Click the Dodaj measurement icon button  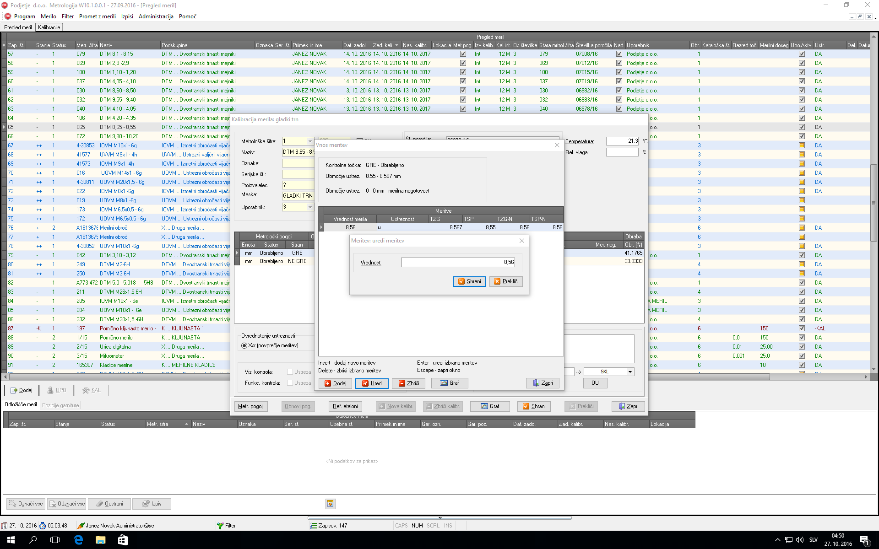click(x=335, y=383)
